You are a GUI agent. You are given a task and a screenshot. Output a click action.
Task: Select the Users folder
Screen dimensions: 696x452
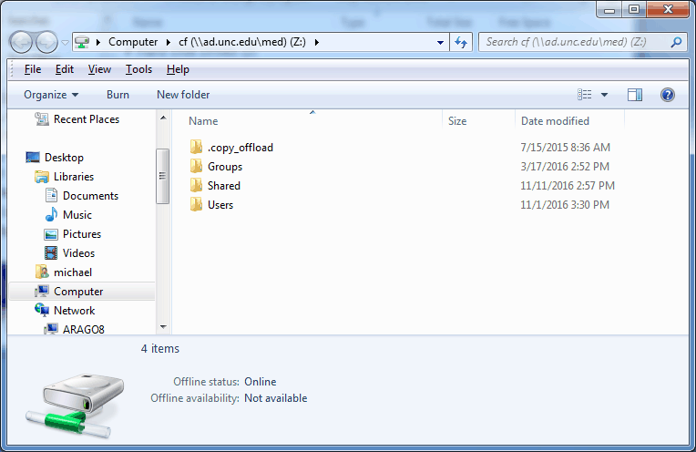[220, 205]
